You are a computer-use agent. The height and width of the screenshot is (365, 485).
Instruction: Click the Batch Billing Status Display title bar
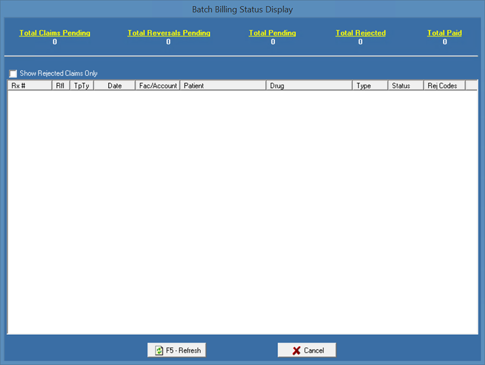click(x=242, y=9)
